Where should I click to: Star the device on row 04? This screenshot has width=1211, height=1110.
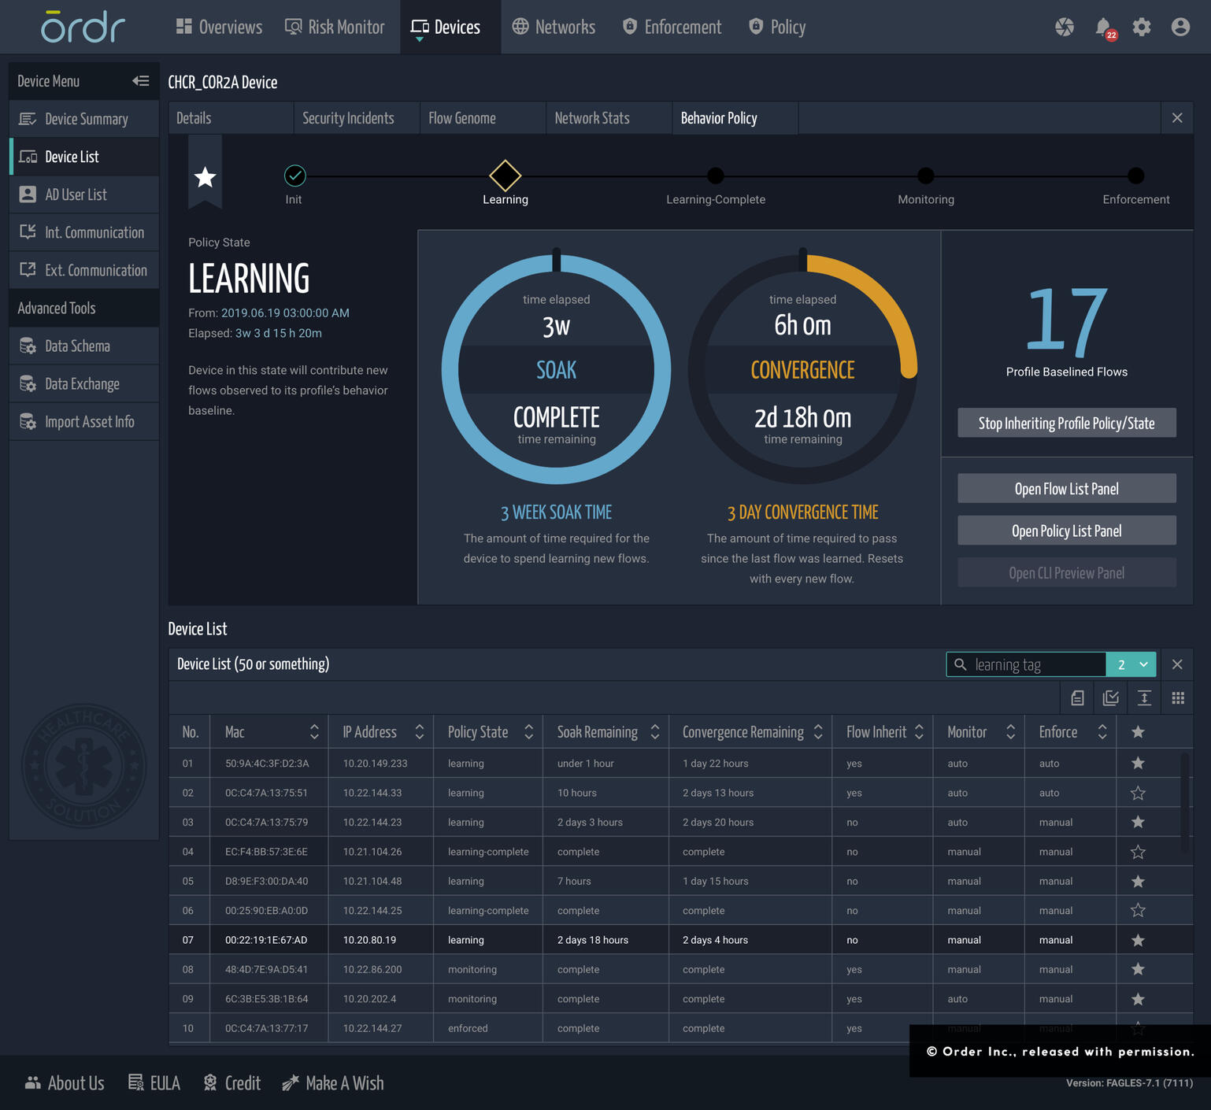pos(1137,851)
